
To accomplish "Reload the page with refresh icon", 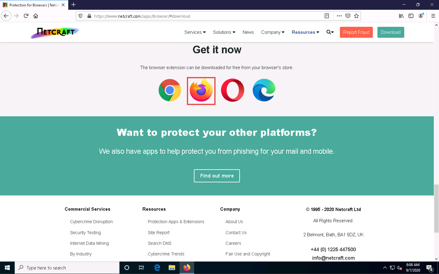I will click(x=26, y=16).
